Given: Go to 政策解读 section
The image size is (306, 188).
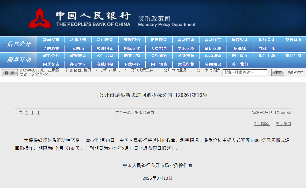Looking at the screenshot, I should (x=78, y=56).
